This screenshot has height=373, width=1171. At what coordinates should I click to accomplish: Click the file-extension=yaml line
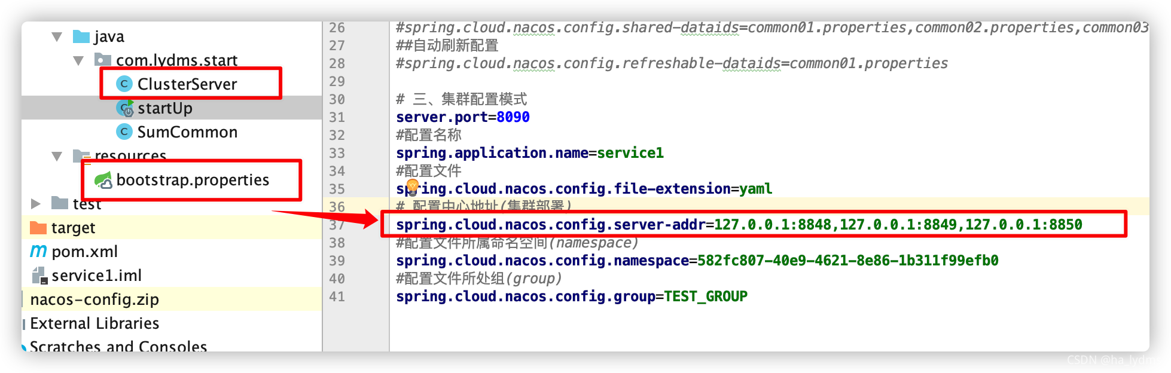click(x=584, y=189)
